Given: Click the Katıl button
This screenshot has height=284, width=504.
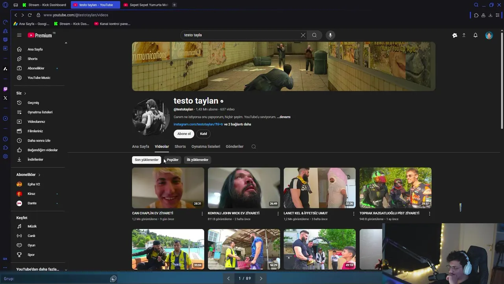Looking at the screenshot, I should 203,134.
